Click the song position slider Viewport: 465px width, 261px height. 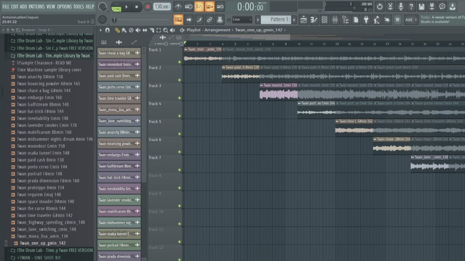tap(141, 20)
